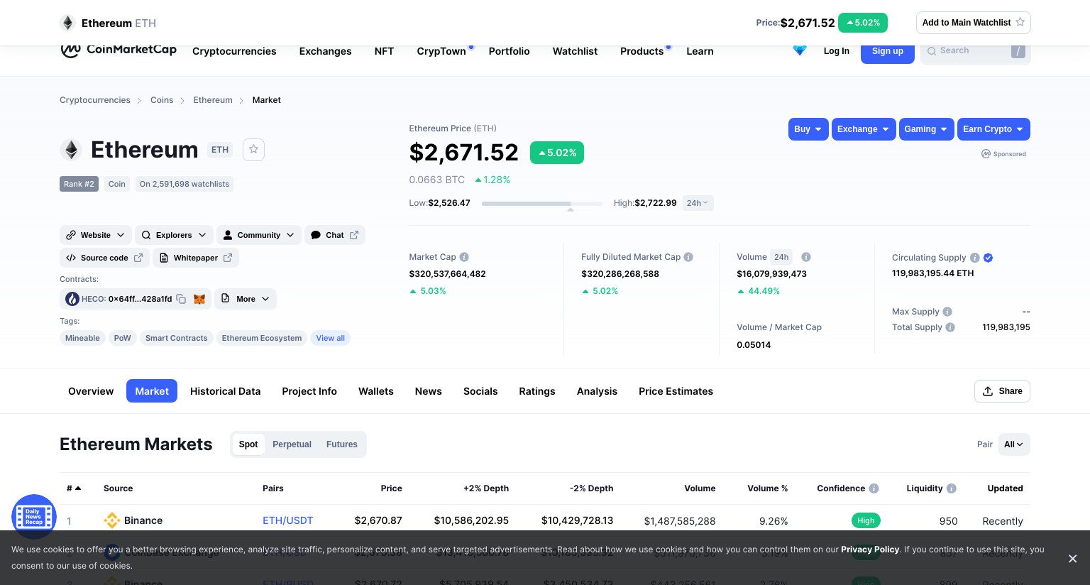Image resolution: width=1090 pixels, height=585 pixels.
Task: Open the Earn Crypto dropdown
Action: click(993, 129)
